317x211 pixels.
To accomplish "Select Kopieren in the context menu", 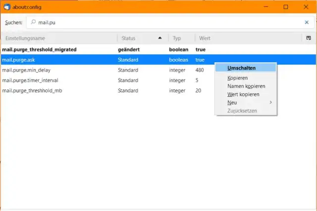I will click(x=237, y=78).
